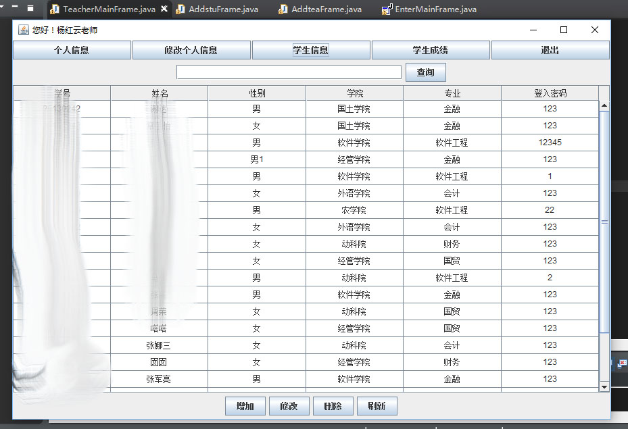Image resolution: width=628 pixels, height=429 pixels.
Task: Click the file icon on the EnterMainFrame.java tab
Action: pyautogui.click(x=387, y=9)
